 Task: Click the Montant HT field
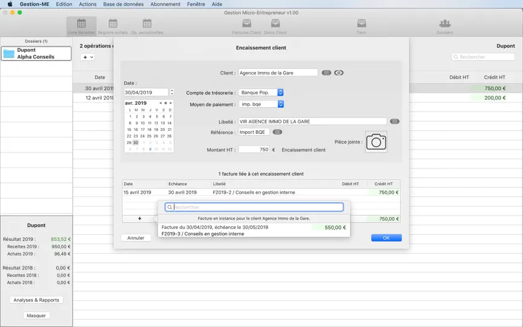254,150
